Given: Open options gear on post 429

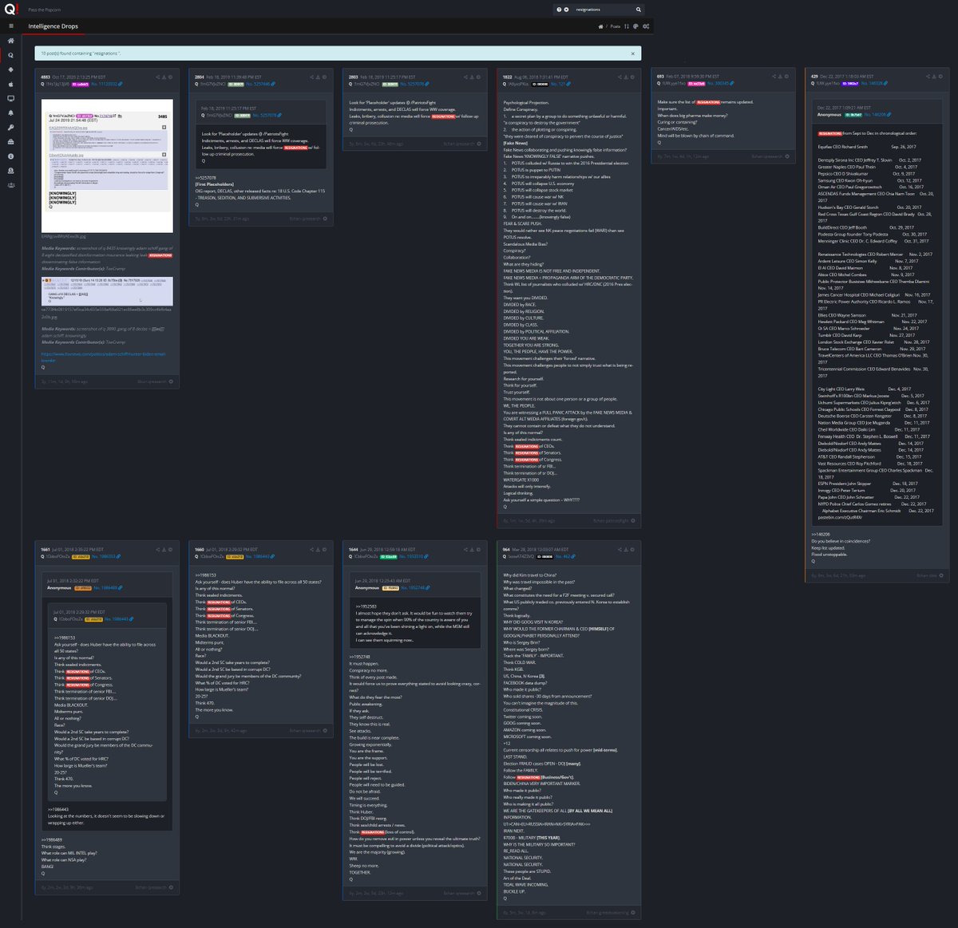Looking at the screenshot, I should coord(940,77).
